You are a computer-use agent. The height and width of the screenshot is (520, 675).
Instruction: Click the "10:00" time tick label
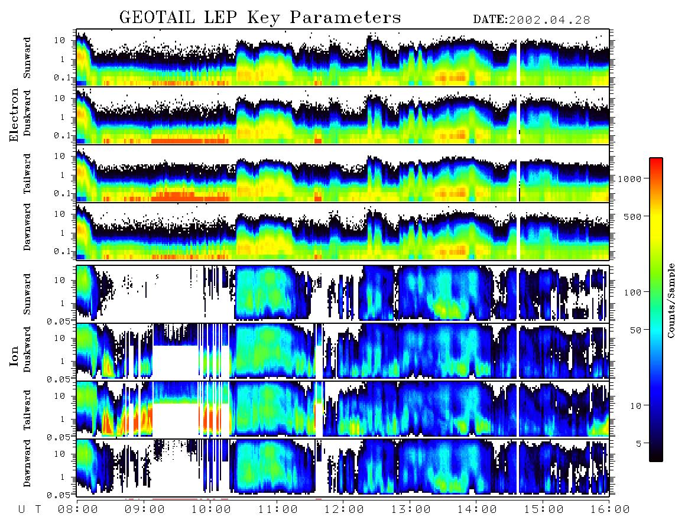[x=211, y=510]
